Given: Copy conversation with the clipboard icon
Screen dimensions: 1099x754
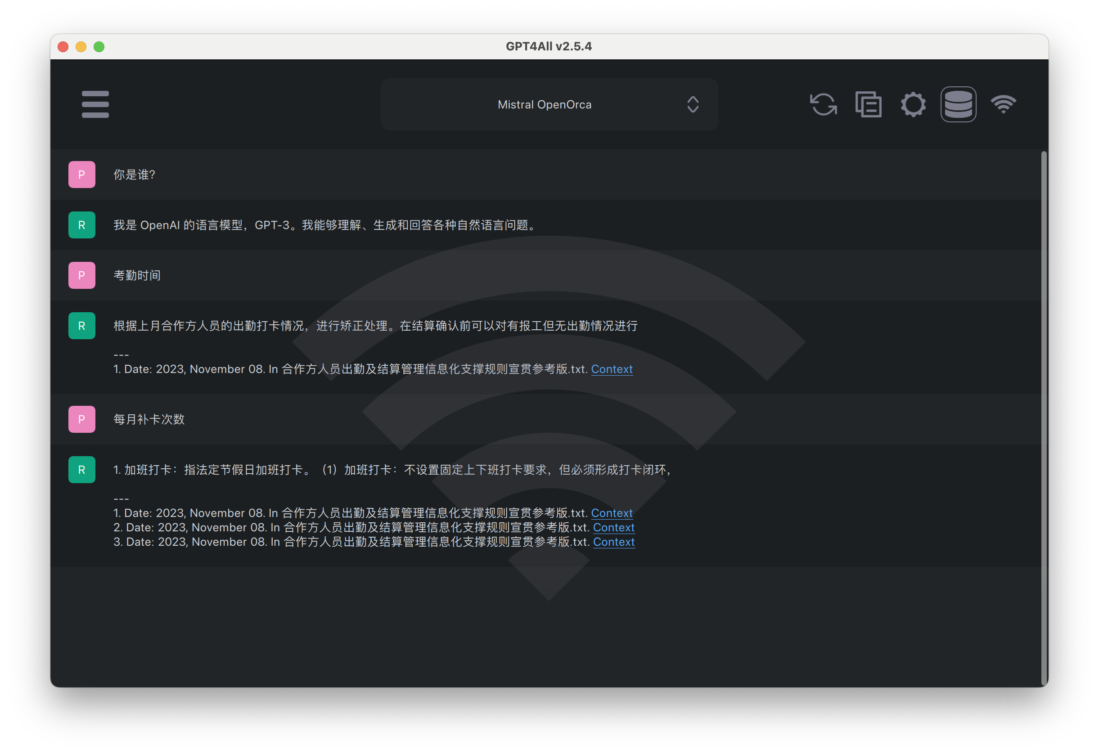Looking at the screenshot, I should click(x=868, y=104).
